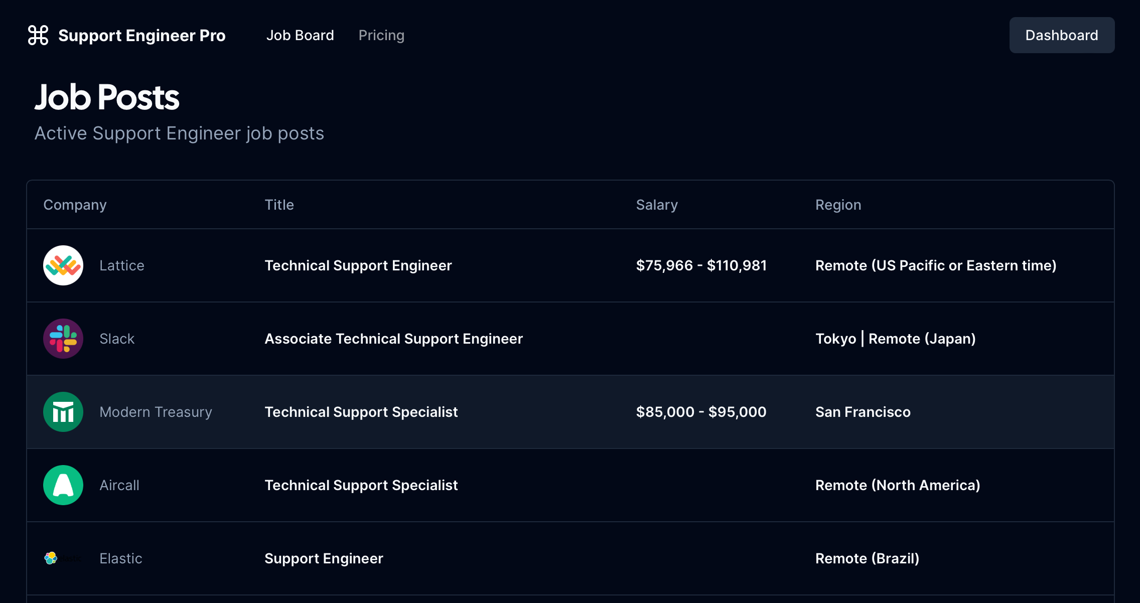This screenshot has width=1140, height=603.
Task: Select the Slack company name
Action: tap(117, 339)
